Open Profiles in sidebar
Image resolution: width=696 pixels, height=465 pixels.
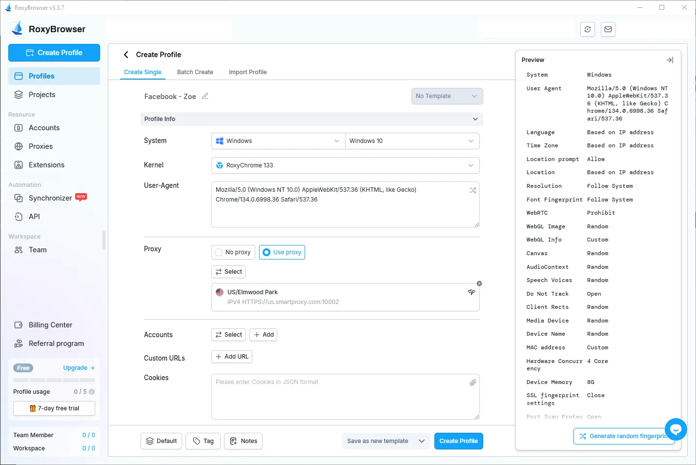(54, 76)
